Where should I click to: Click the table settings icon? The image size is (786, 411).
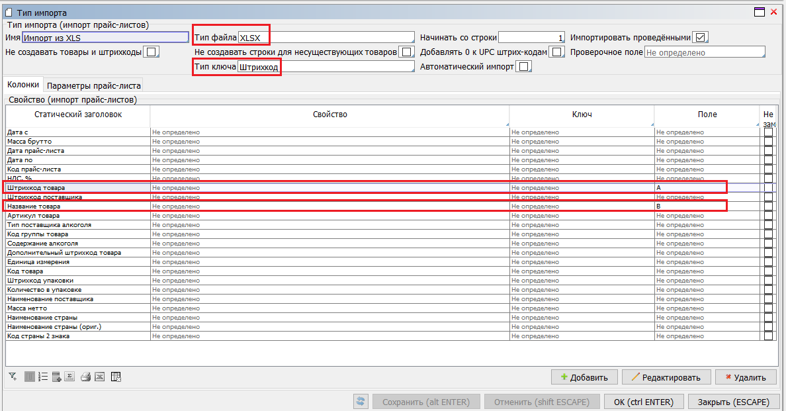[116, 377]
